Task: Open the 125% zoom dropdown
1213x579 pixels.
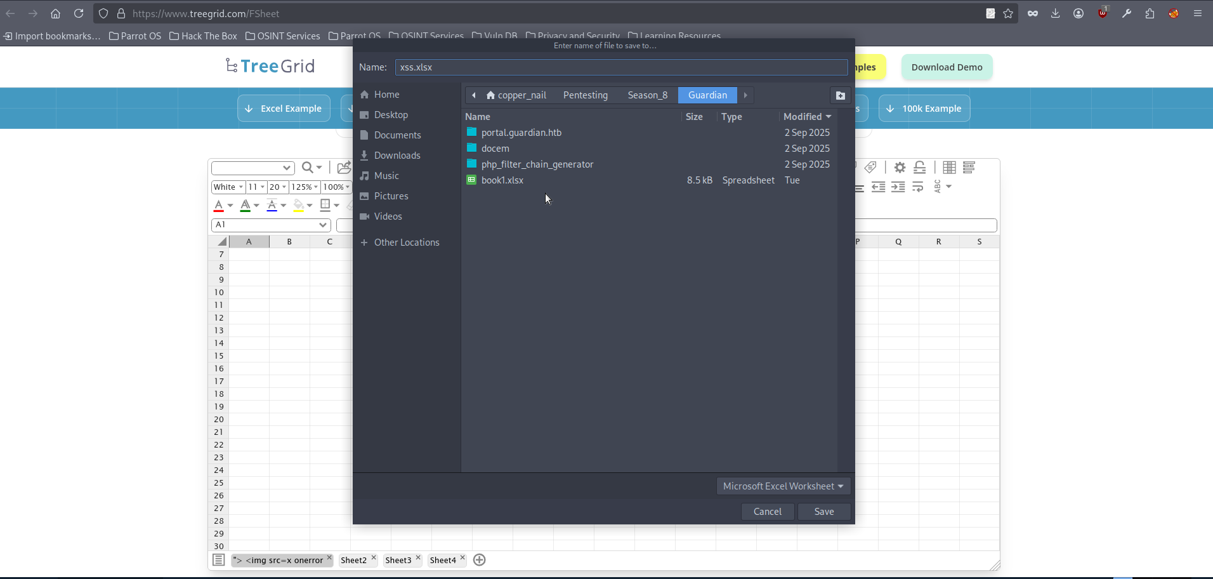Action: pyautogui.click(x=305, y=187)
